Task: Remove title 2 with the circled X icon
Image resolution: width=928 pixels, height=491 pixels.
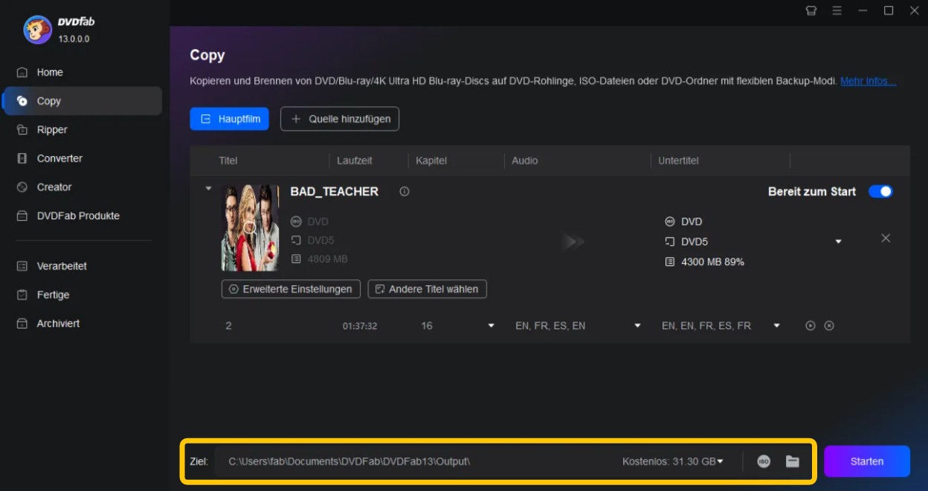Action: 829,326
